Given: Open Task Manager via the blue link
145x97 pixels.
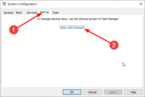Looking at the screenshot, I should pos(72,27).
